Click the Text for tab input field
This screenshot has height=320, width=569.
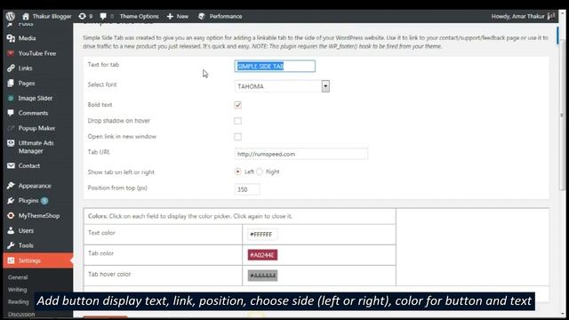coord(275,66)
